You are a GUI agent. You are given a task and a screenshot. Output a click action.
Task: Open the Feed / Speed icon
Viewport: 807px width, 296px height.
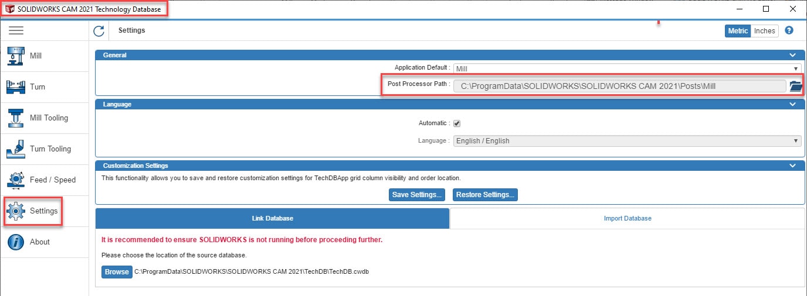click(x=15, y=180)
